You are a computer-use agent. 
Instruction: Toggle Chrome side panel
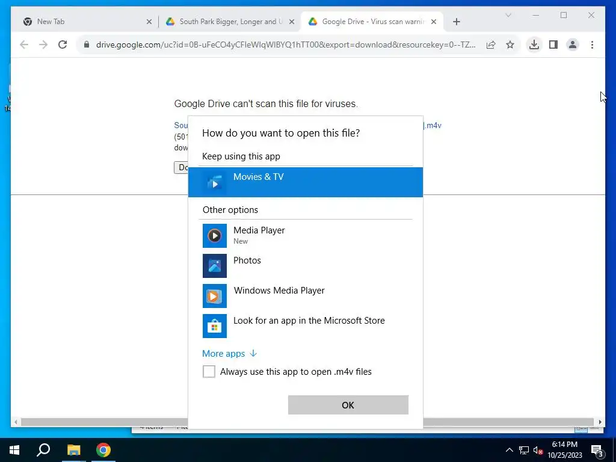point(553,45)
